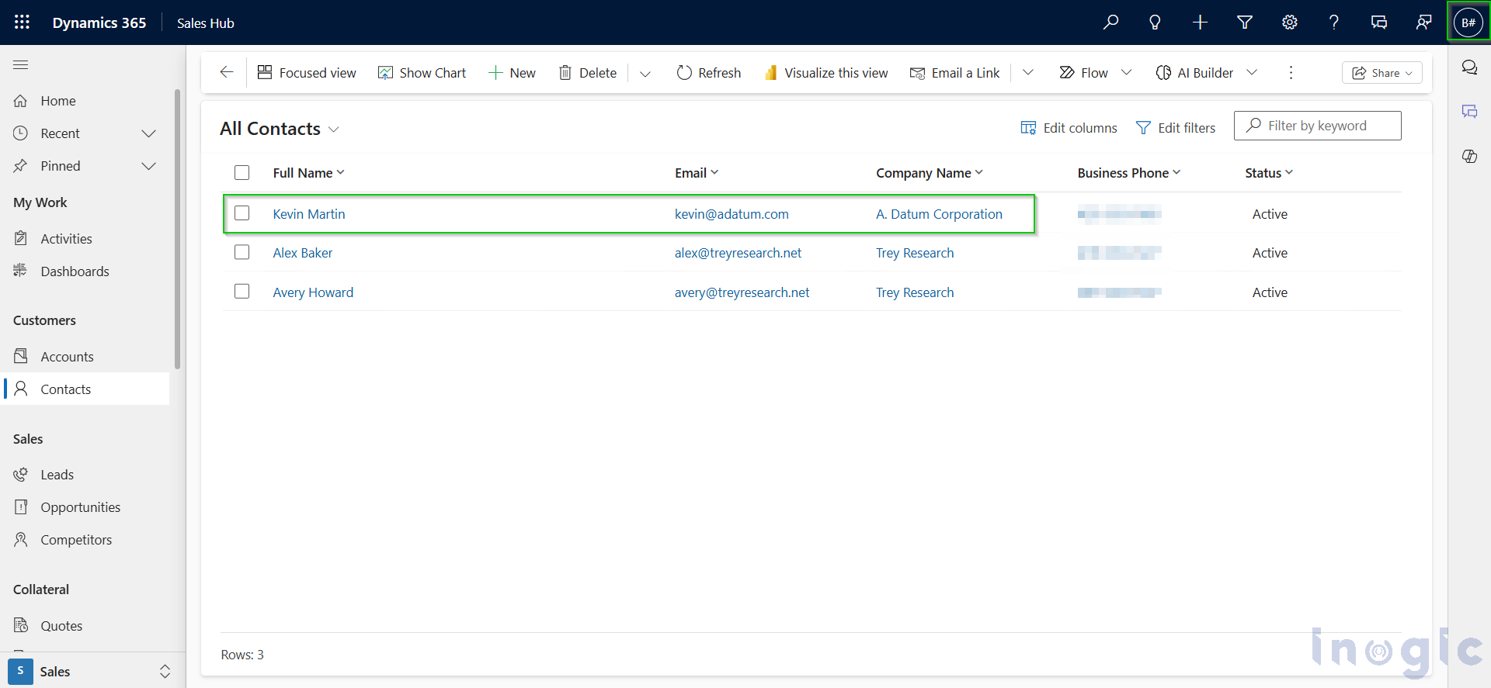Open Email column header menu
The width and height of the screenshot is (1491, 688).
pos(697,173)
